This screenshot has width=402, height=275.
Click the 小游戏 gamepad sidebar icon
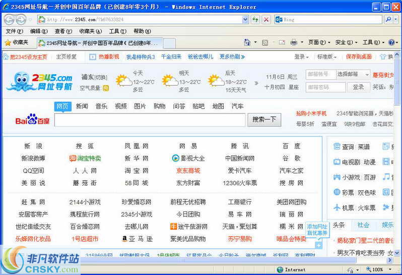[x=337, y=177]
